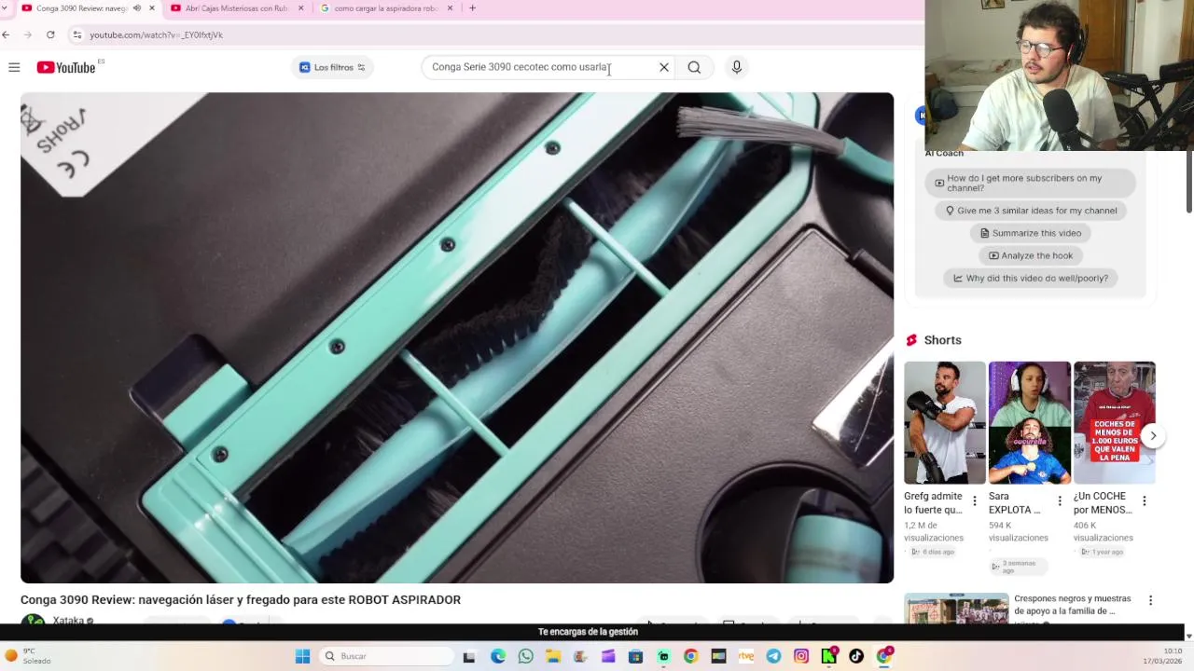Viewport: 1194px width, 671px height.
Task: Close the como cargar la aspiradora tab
Action: [450, 8]
